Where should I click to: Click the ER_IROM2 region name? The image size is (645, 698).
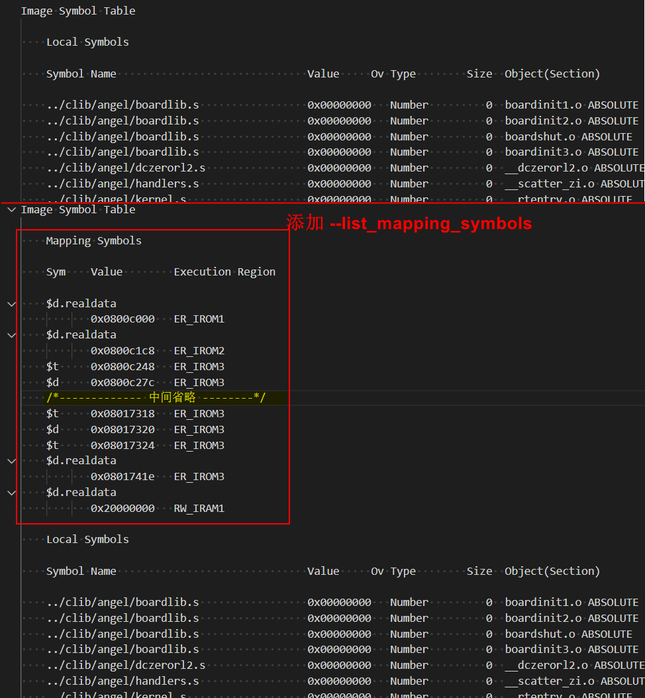(x=199, y=351)
